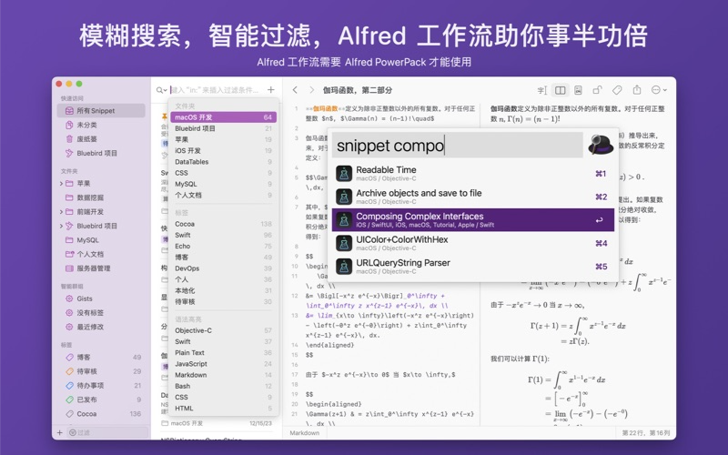Viewport: 728px width, 455px height.
Task: Click the plus button at sidebar bottom
Action: click(59, 433)
